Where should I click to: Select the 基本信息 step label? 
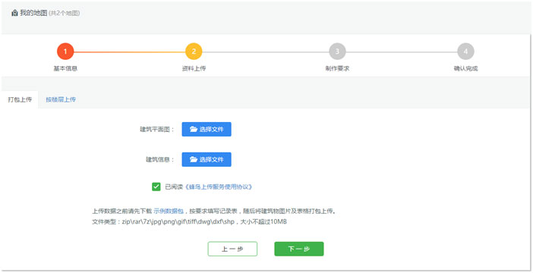(65, 68)
